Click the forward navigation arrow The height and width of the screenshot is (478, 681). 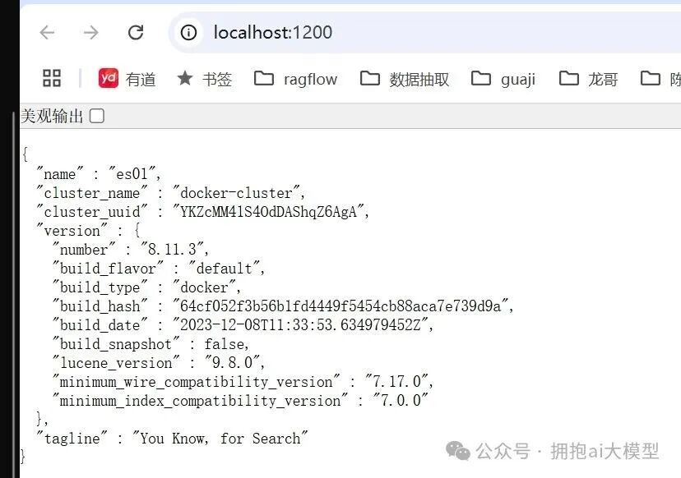click(x=90, y=32)
